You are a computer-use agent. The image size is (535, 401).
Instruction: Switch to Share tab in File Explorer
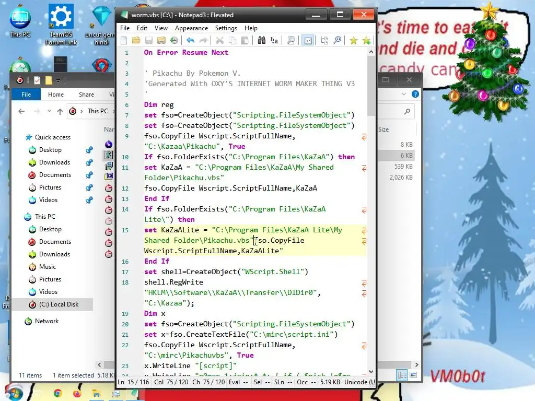point(86,95)
